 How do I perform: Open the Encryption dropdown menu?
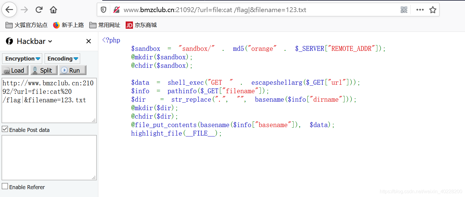(x=22, y=58)
